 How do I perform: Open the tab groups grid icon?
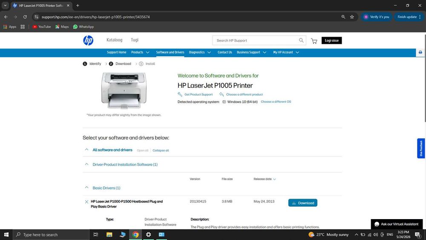[x=23, y=26]
